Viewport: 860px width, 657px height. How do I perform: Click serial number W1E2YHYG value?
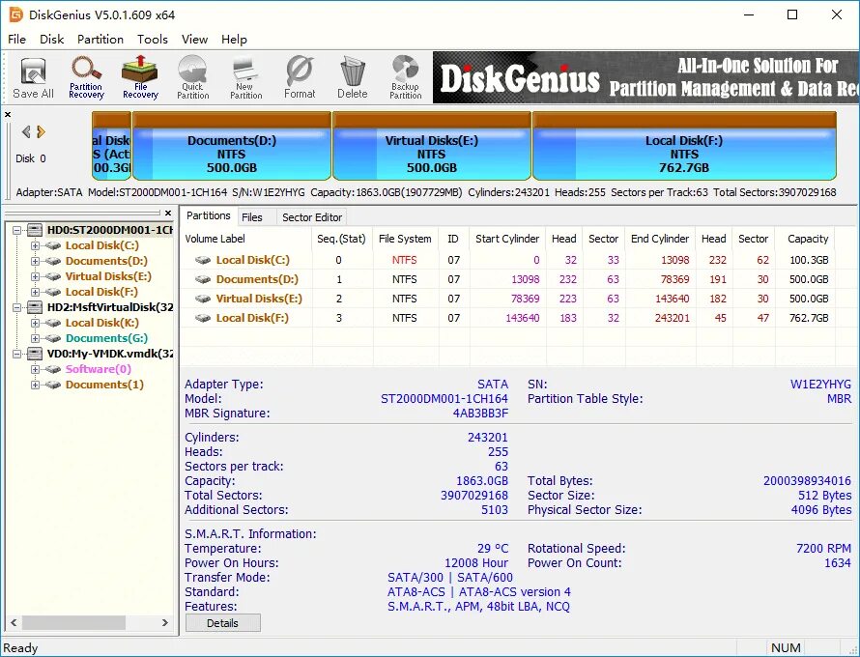tap(820, 384)
